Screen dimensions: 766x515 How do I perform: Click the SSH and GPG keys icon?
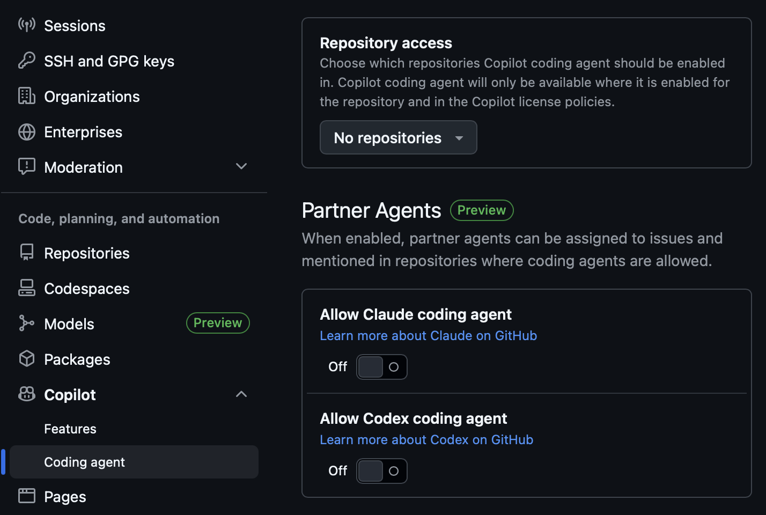[x=26, y=61]
